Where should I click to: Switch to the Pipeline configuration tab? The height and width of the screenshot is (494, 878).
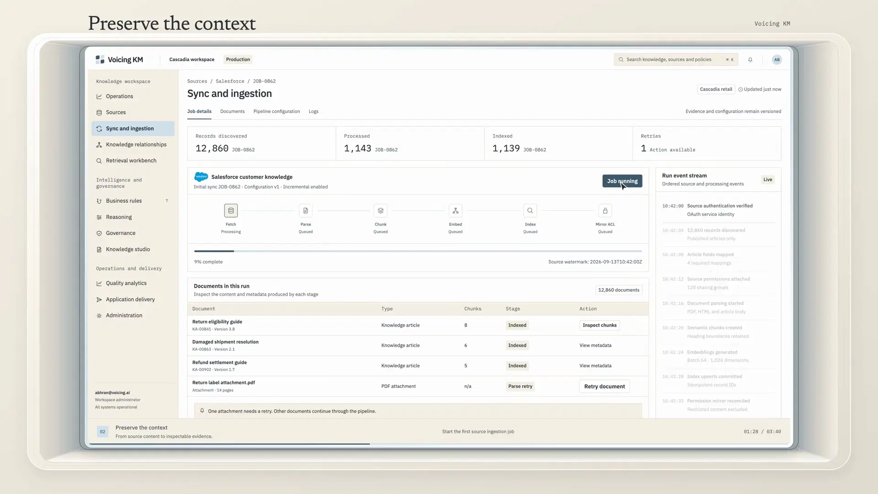(x=277, y=112)
